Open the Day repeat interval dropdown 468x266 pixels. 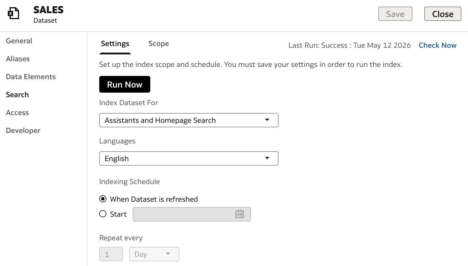point(154,254)
